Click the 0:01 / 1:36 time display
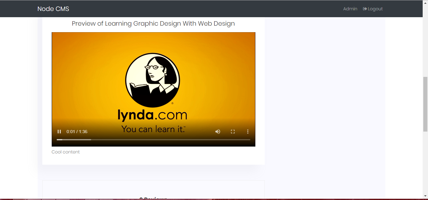The height and width of the screenshot is (200, 428). coord(77,132)
